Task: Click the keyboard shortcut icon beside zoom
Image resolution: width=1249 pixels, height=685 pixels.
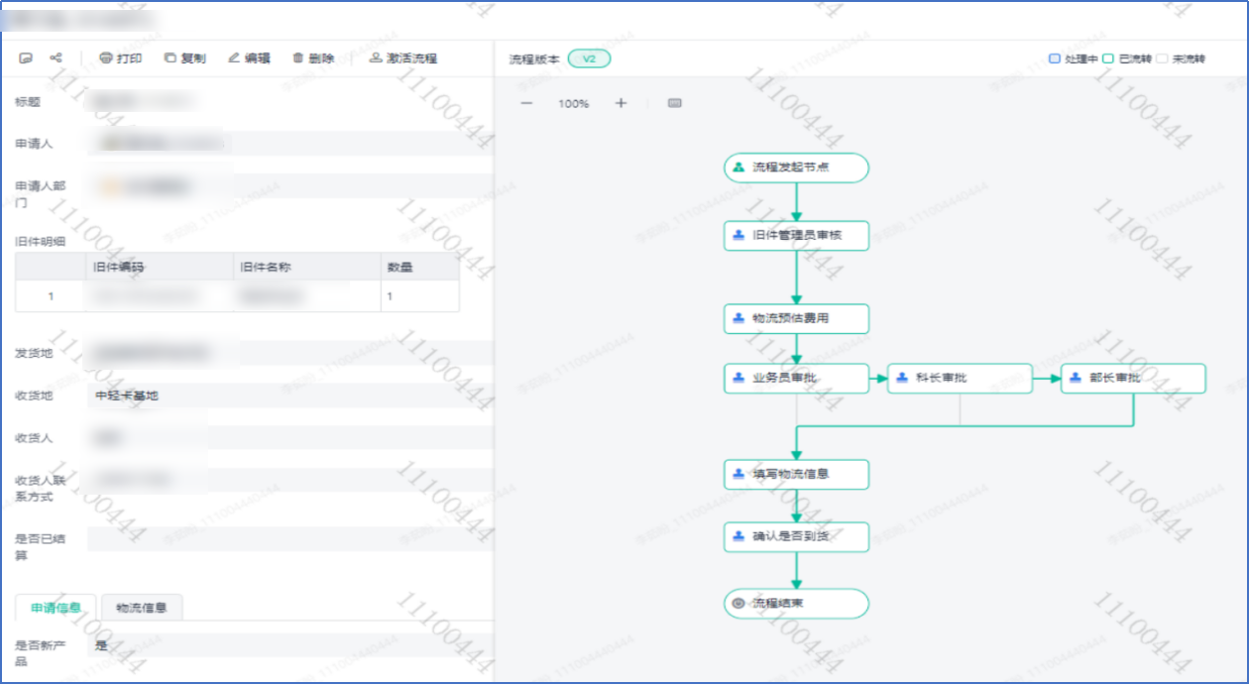Action: pos(675,103)
